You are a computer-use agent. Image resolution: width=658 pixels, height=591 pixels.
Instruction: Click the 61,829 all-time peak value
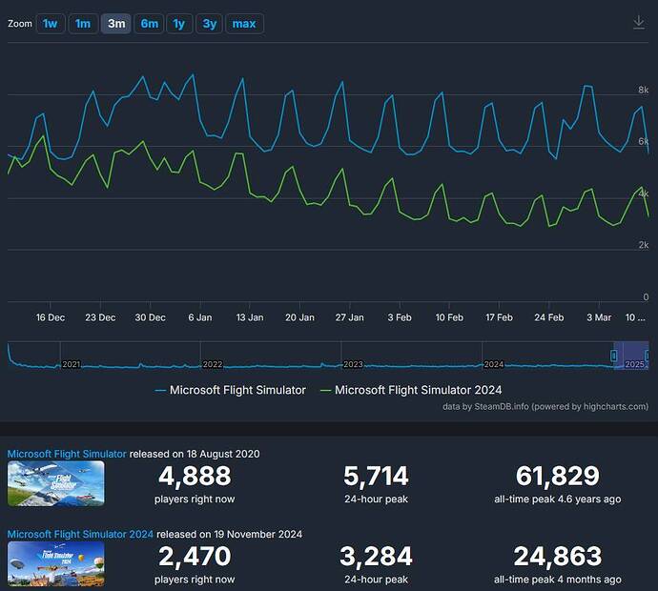pos(558,476)
